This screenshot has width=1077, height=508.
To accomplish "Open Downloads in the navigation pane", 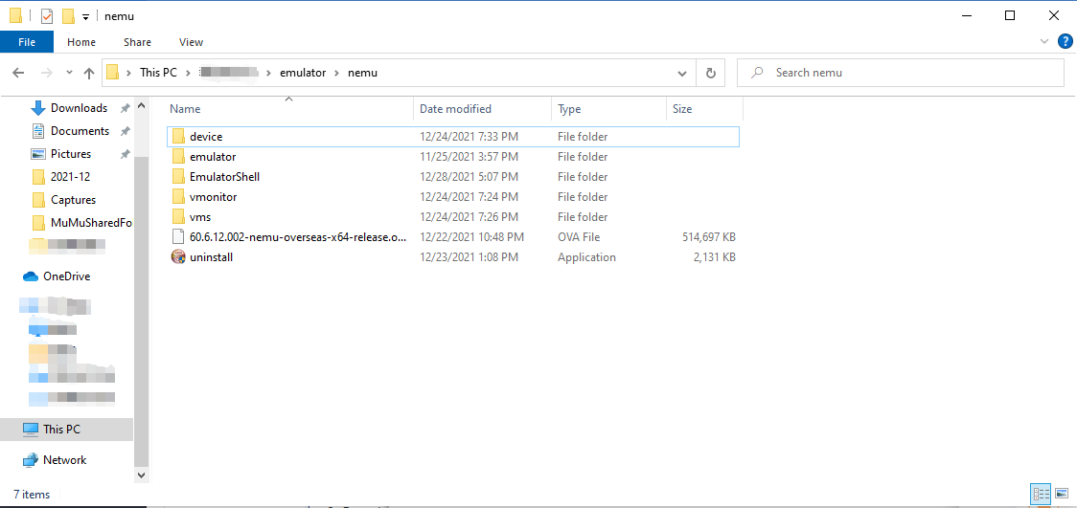I will point(79,108).
